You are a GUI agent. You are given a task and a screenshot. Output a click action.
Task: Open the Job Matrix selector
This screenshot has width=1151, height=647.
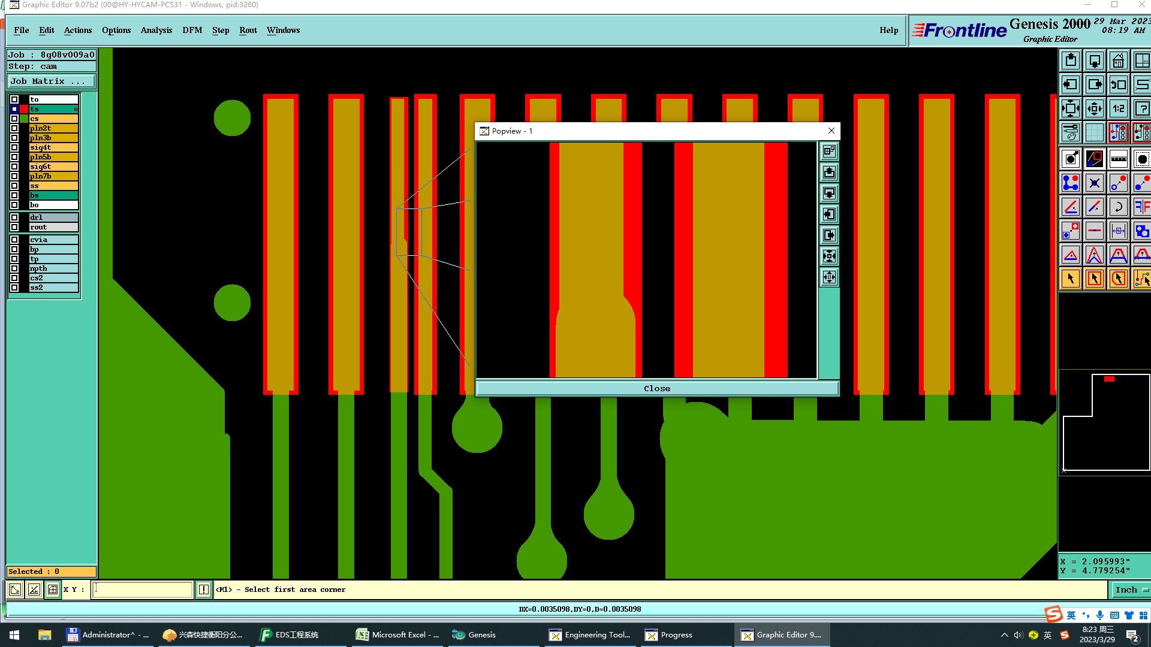click(51, 81)
